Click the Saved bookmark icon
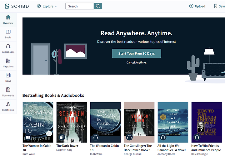225x156 pixels. [x=216, y=6]
